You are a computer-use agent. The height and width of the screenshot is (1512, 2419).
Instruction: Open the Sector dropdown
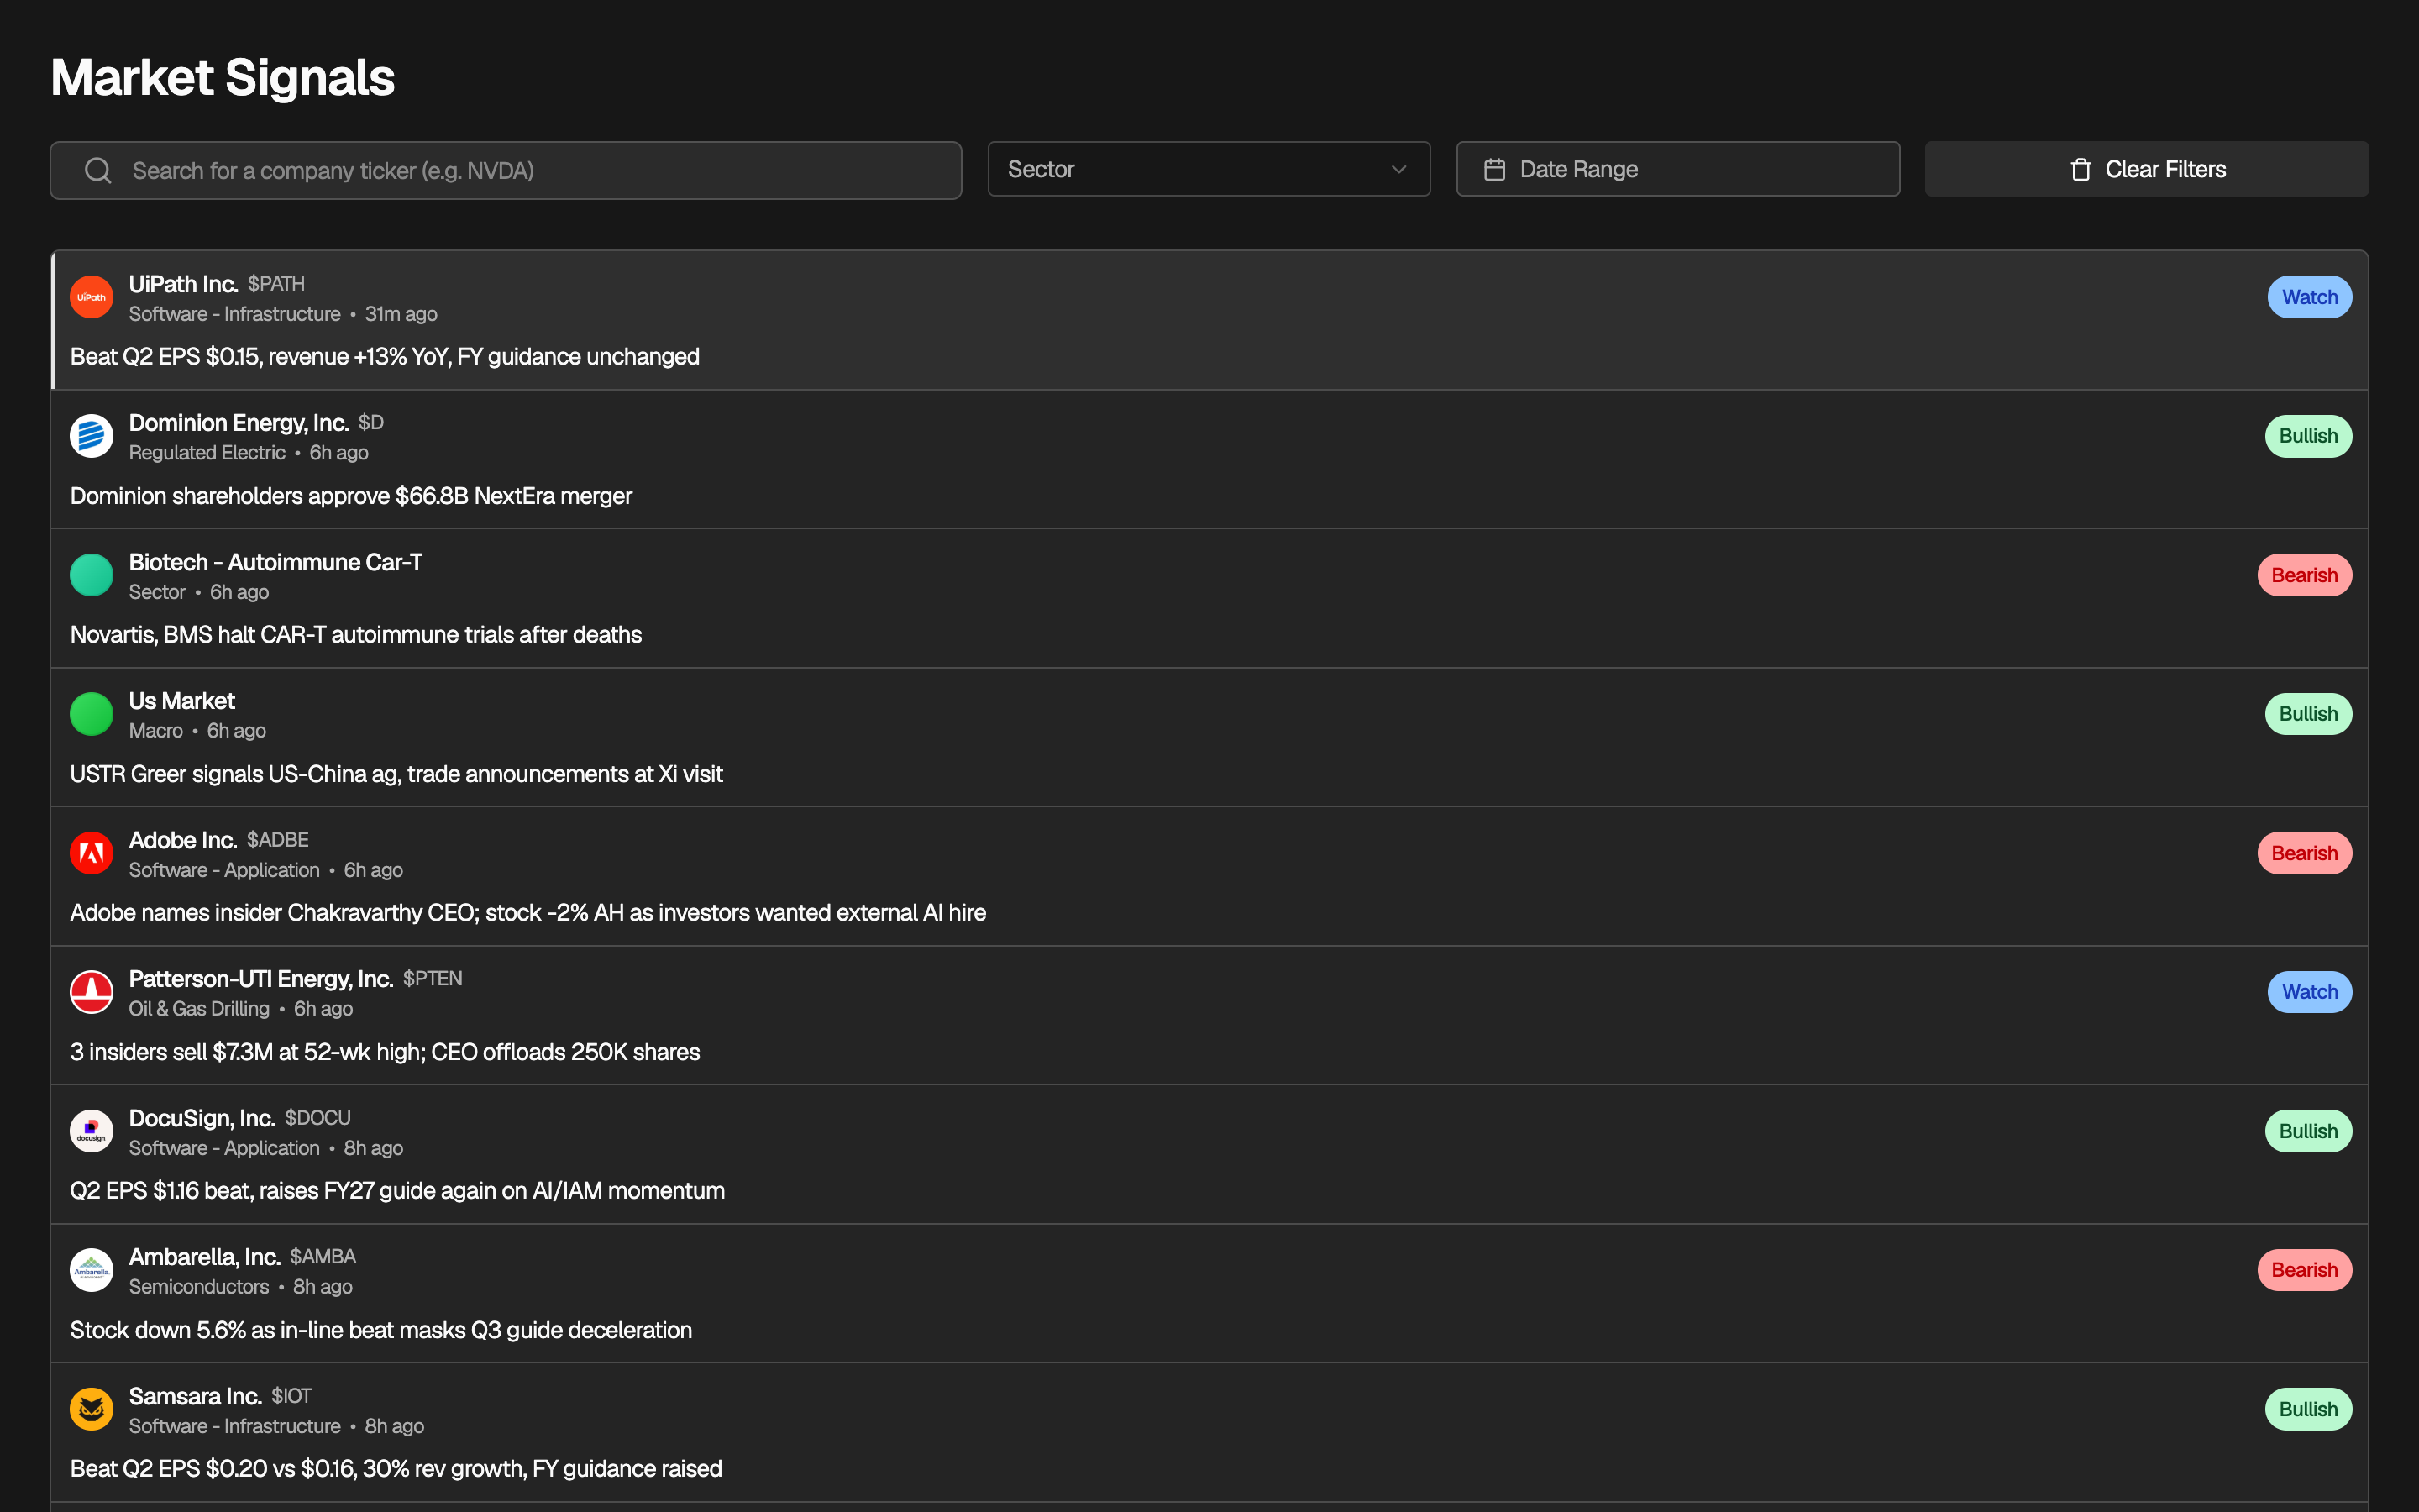pyautogui.click(x=1209, y=169)
